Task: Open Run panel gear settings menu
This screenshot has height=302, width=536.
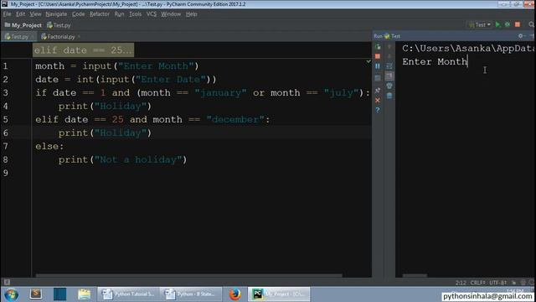Action: click(521, 36)
